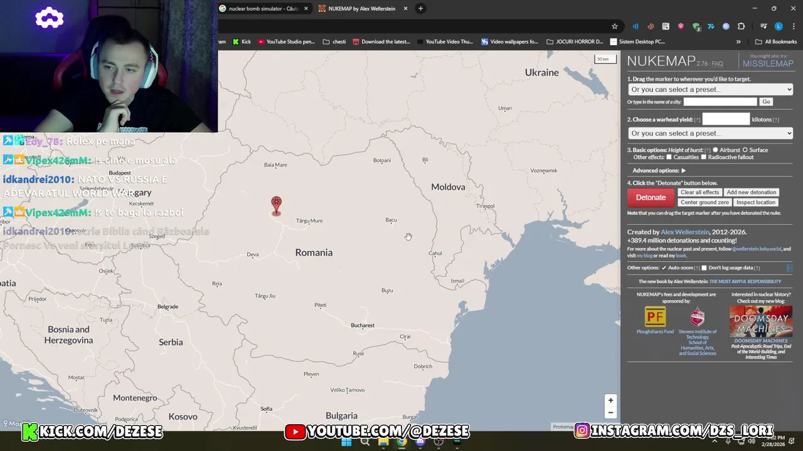The height and width of the screenshot is (451, 803).
Task: Click the warhead yield kilotons field
Action: pyautogui.click(x=726, y=119)
